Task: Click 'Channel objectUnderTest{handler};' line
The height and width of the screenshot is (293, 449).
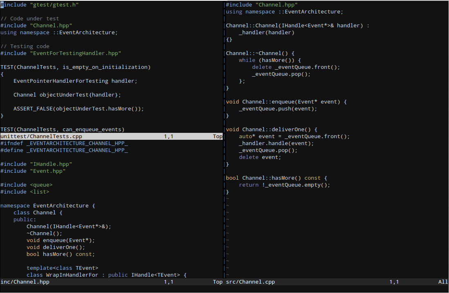Action: click(67, 95)
